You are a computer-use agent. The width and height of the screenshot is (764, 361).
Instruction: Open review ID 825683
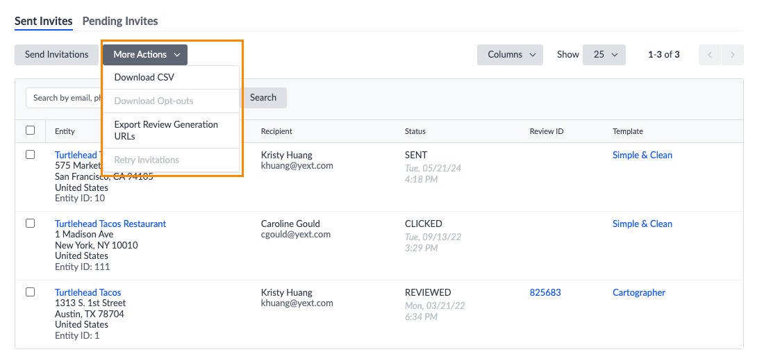(545, 292)
